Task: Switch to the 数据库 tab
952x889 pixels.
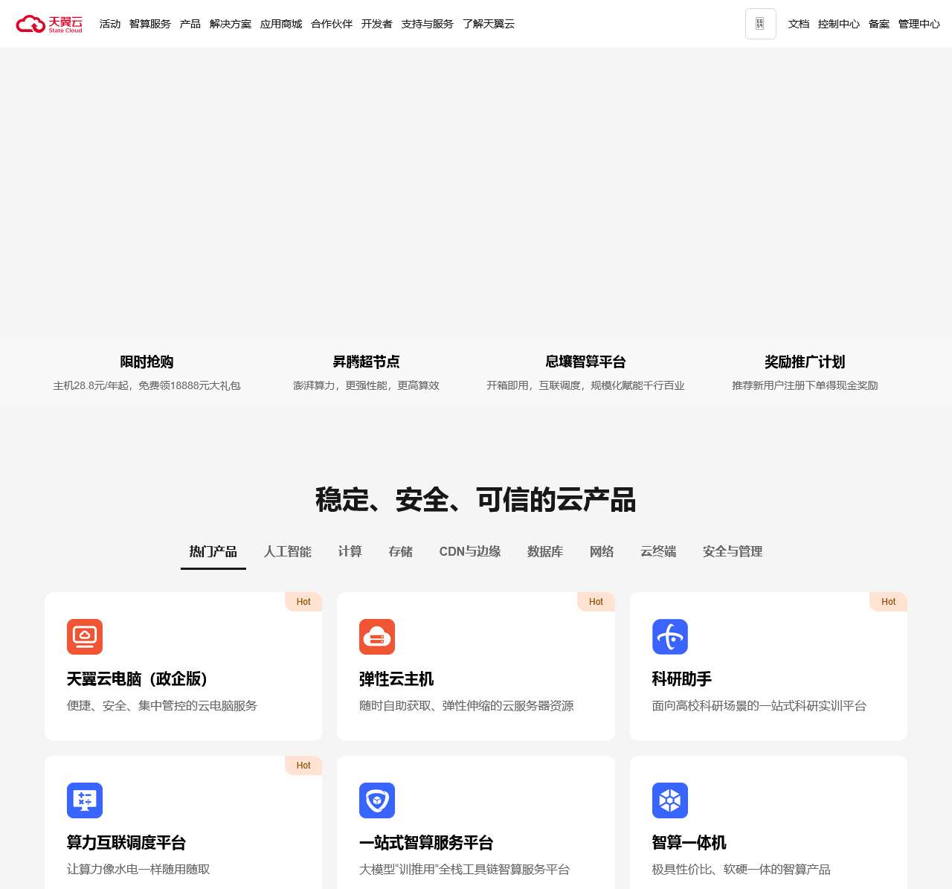Action: click(x=545, y=552)
